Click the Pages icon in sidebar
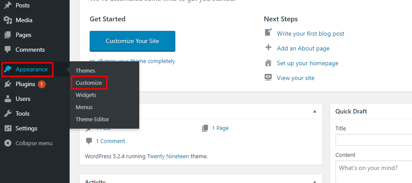 click(8, 35)
